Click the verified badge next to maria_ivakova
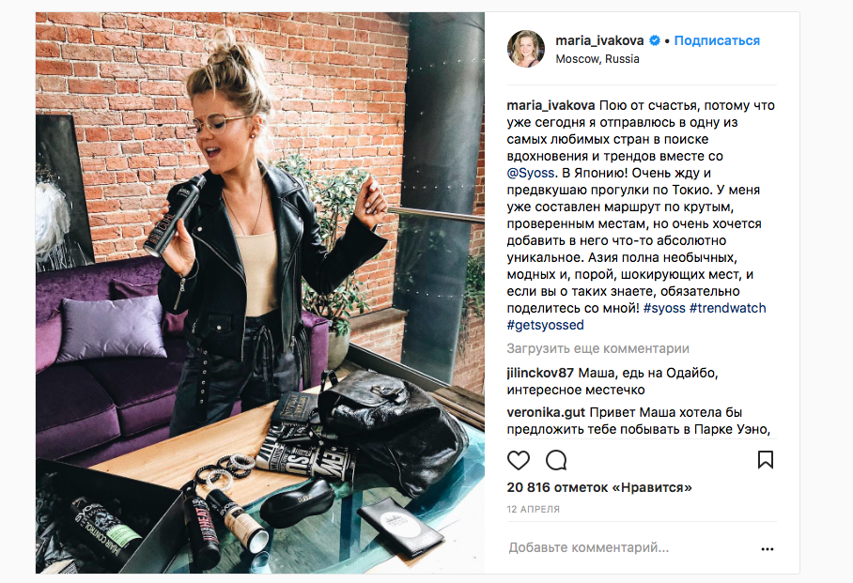Viewport: 853px width, 583px height. click(655, 40)
